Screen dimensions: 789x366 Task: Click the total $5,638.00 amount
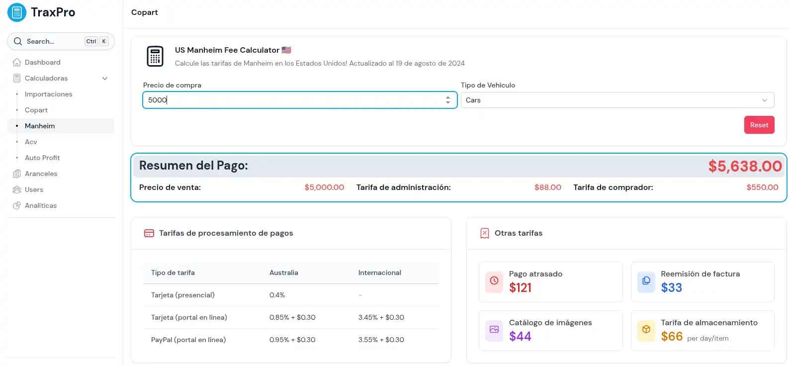point(745,166)
